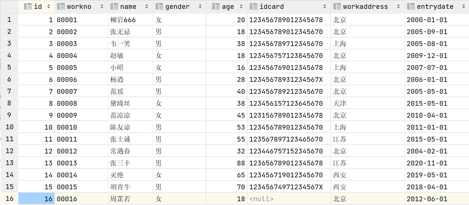Sort by age using its sort arrows
This screenshot has height=205, width=469.
pyautogui.click(x=241, y=6)
